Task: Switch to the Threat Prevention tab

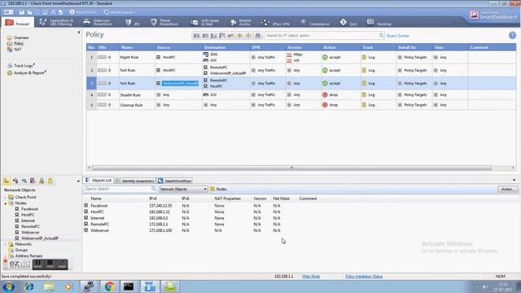Action: (x=164, y=23)
